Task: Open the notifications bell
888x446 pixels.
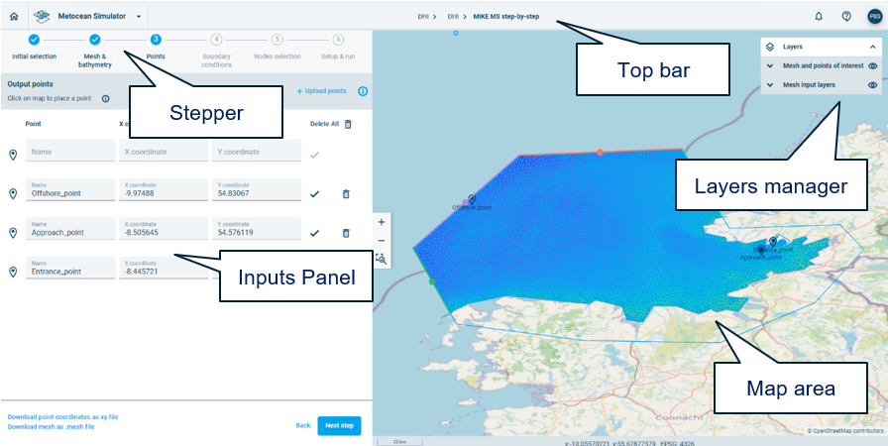Action: pyautogui.click(x=819, y=16)
